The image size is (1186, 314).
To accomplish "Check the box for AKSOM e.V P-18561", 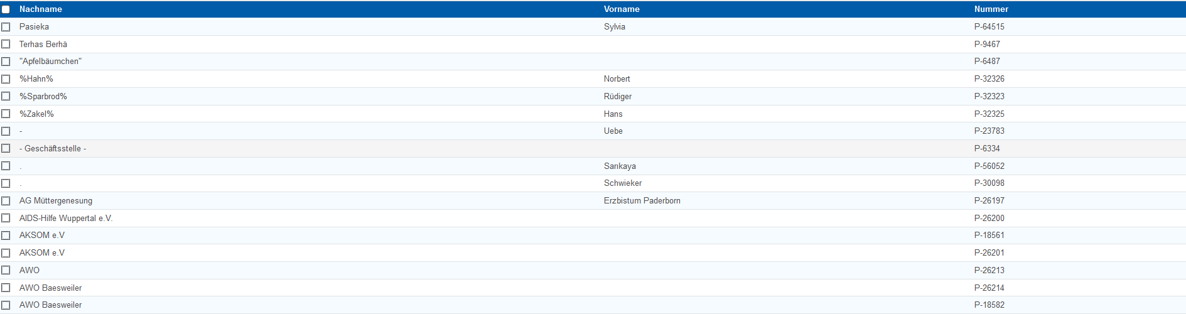I will 6,235.
